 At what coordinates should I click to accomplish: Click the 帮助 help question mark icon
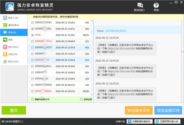pyautogui.click(x=156, y=5)
